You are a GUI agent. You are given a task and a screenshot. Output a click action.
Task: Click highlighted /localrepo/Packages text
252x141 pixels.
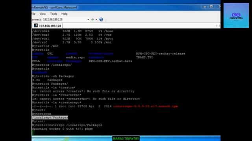point(50,117)
